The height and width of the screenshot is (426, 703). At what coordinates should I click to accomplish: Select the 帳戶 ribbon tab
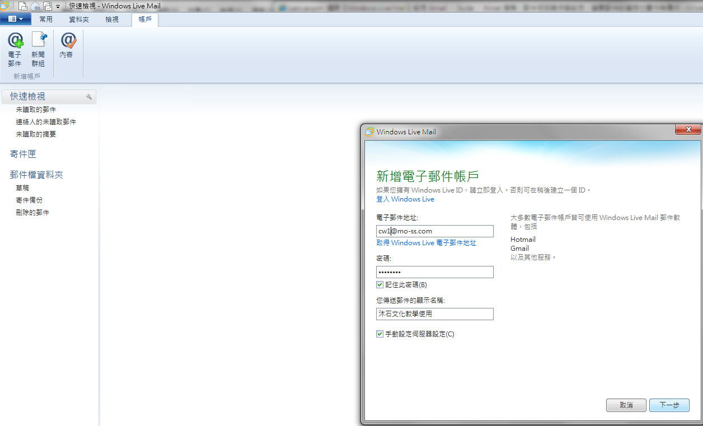click(x=145, y=20)
